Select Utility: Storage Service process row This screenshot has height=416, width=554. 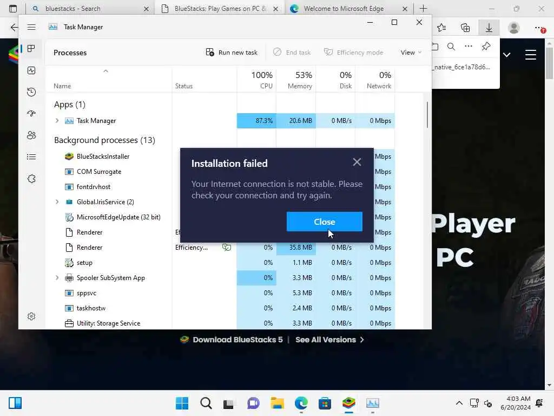coord(220,323)
